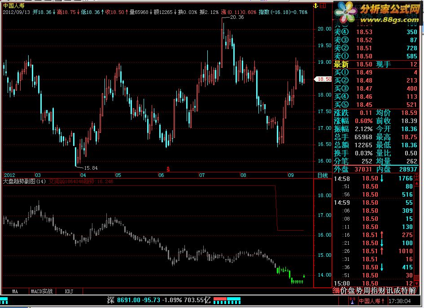The height and width of the screenshot is (308, 424).
Task: Click the 中国人寿 stock title
Action: [13, 5]
